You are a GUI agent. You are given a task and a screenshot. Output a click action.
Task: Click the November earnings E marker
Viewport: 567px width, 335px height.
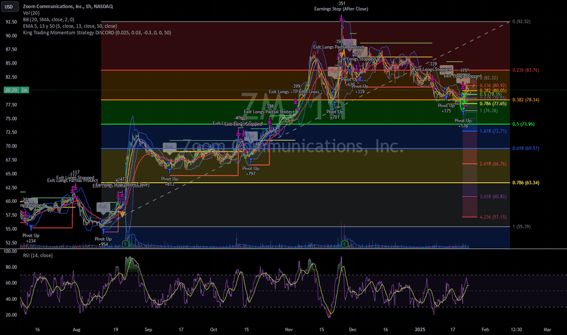point(344,244)
